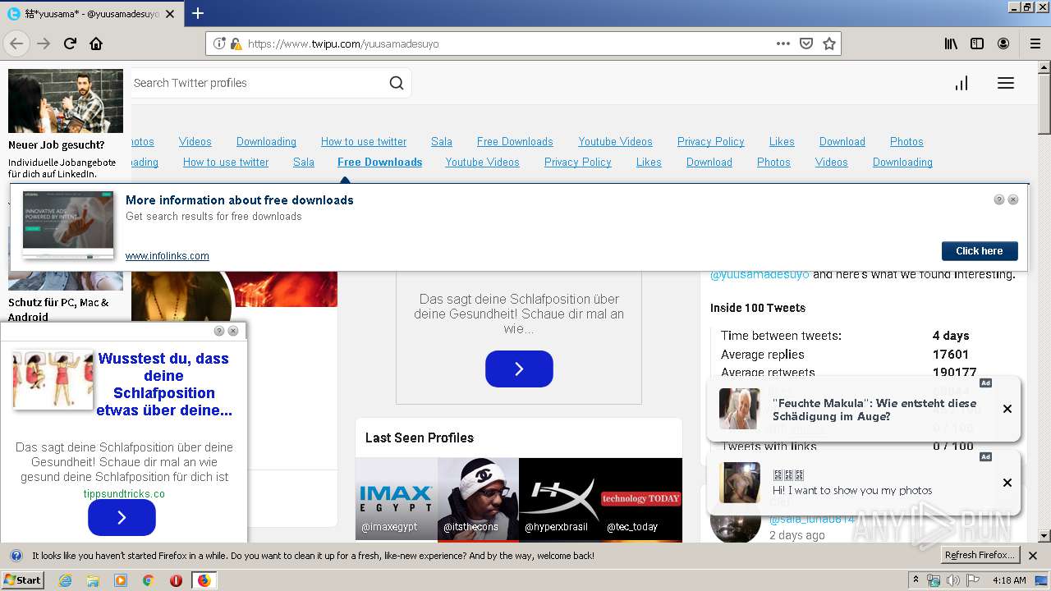
Task: Open Youtube Videos link in top row
Action: tap(615, 141)
